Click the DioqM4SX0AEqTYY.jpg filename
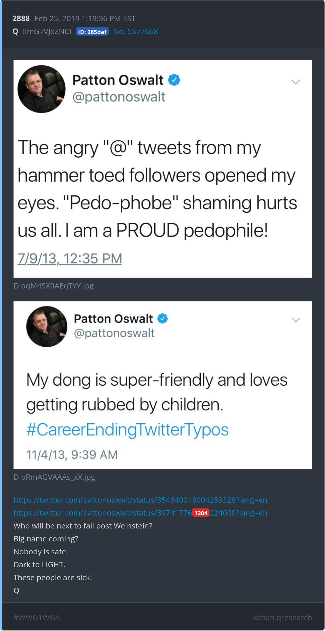This screenshot has height=631, width=325. (54, 286)
